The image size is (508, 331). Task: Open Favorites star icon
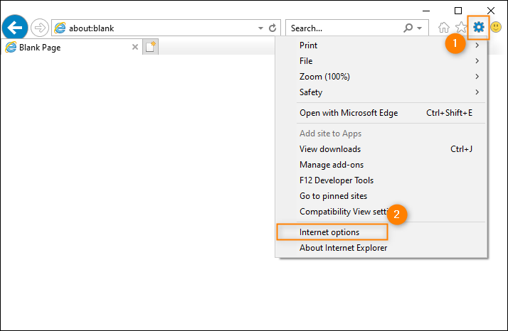click(x=461, y=28)
